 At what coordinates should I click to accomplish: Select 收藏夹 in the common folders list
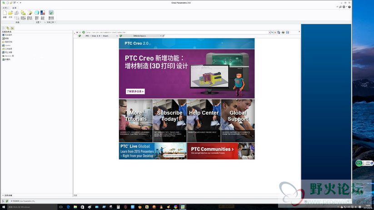(x=6, y=59)
